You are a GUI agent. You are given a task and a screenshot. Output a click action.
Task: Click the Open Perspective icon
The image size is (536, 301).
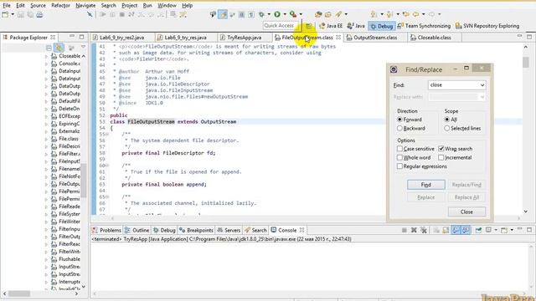pyautogui.click(x=309, y=26)
